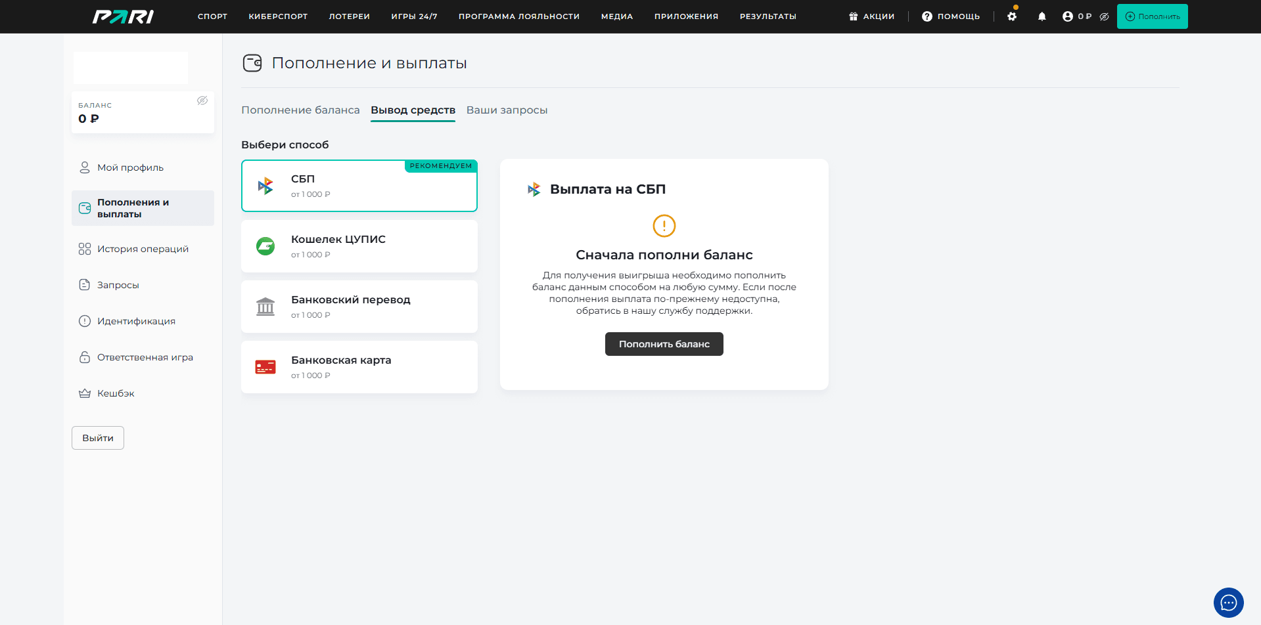Screen dimensions: 1261x625
Task: Open Программа лояльности page
Action: tap(519, 16)
